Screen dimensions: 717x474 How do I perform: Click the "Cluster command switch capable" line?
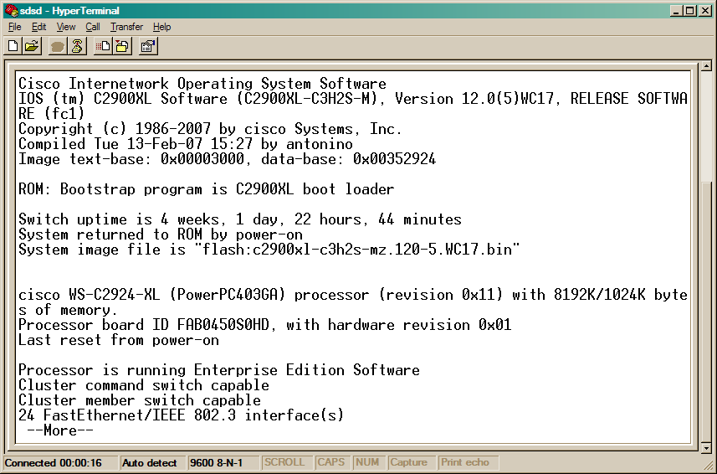[144, 385]
